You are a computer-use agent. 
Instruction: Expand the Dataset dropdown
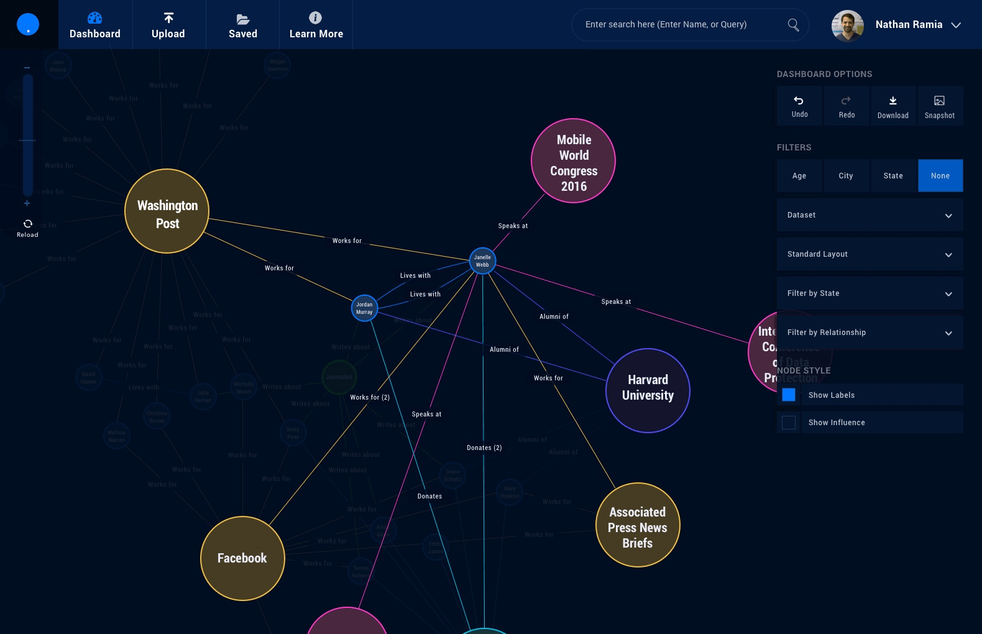click(x=870, y=215)
